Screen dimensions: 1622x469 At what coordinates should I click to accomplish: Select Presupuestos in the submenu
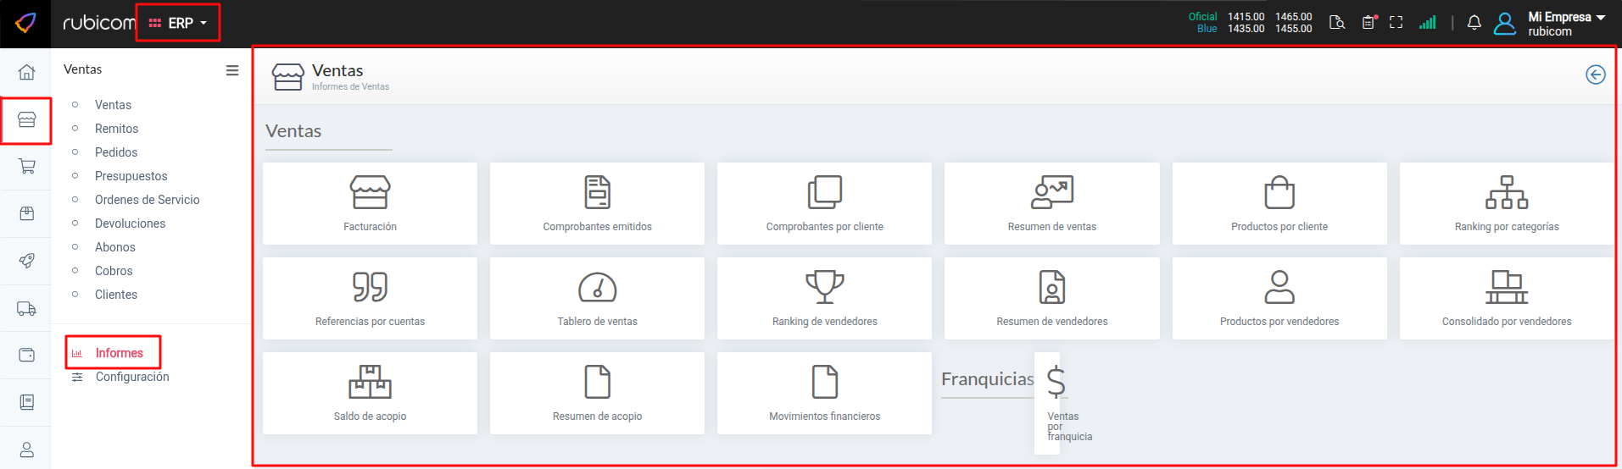[131, 176]
